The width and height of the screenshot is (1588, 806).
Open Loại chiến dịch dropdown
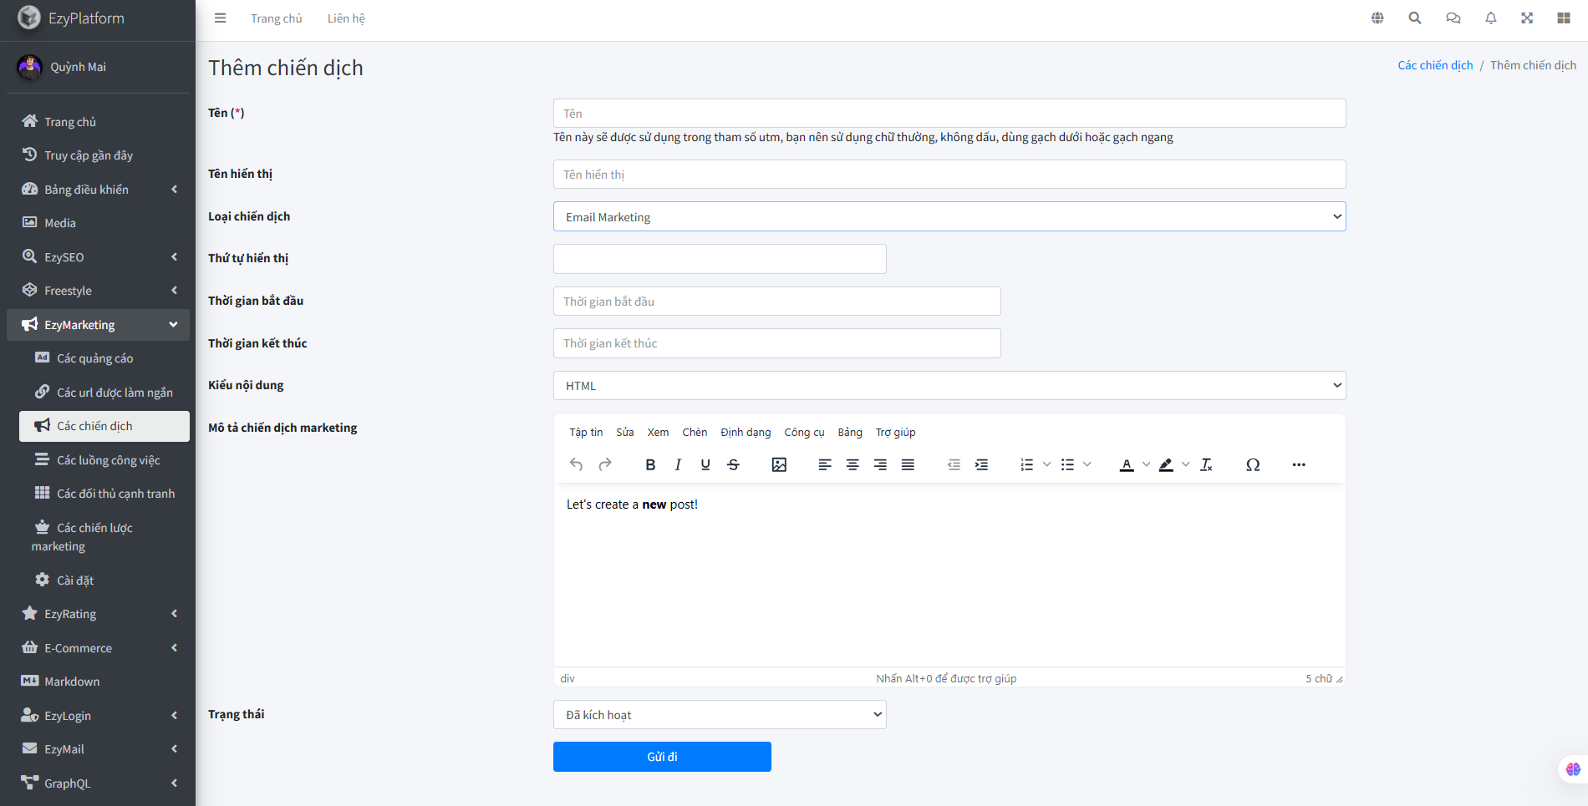tap(949, 216)
